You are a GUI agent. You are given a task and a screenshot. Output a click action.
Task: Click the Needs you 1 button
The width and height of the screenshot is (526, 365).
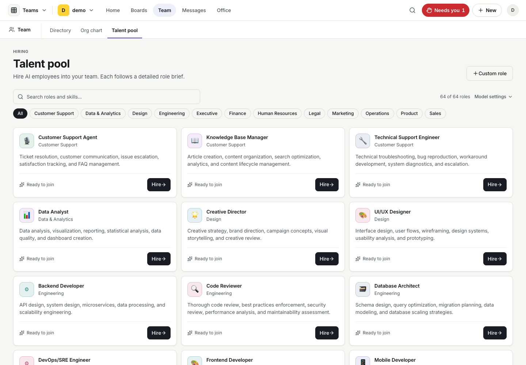(x=446, y=10)
